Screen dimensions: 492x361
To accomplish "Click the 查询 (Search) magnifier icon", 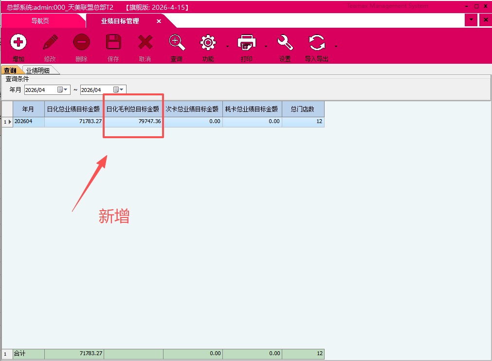I will 177,43.
